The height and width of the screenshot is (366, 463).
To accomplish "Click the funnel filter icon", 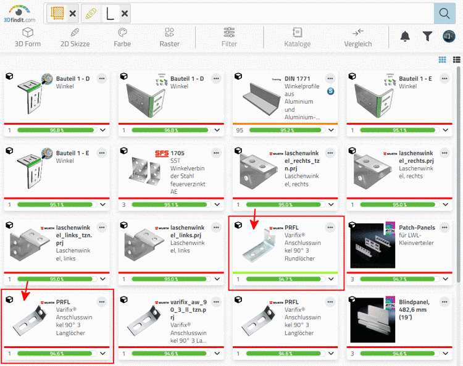I will [x=427, y=36].
